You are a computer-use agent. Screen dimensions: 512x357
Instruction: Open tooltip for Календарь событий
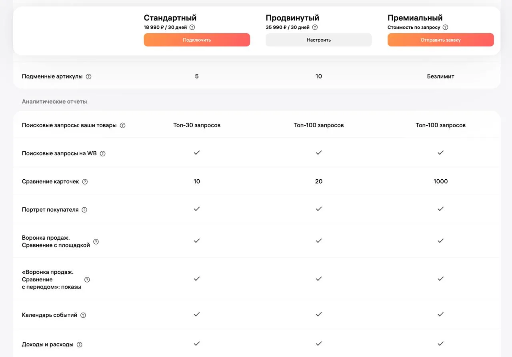pyautogui.click(x=83, y=315)
